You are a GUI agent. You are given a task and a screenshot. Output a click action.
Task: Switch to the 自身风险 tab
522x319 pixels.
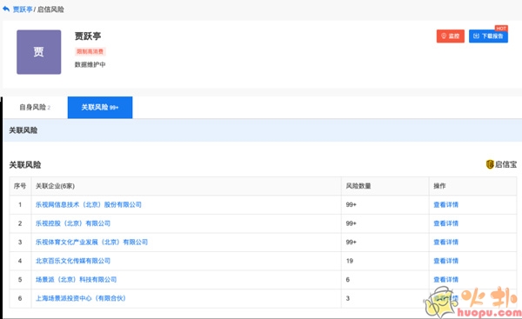[x=35, y=107]
